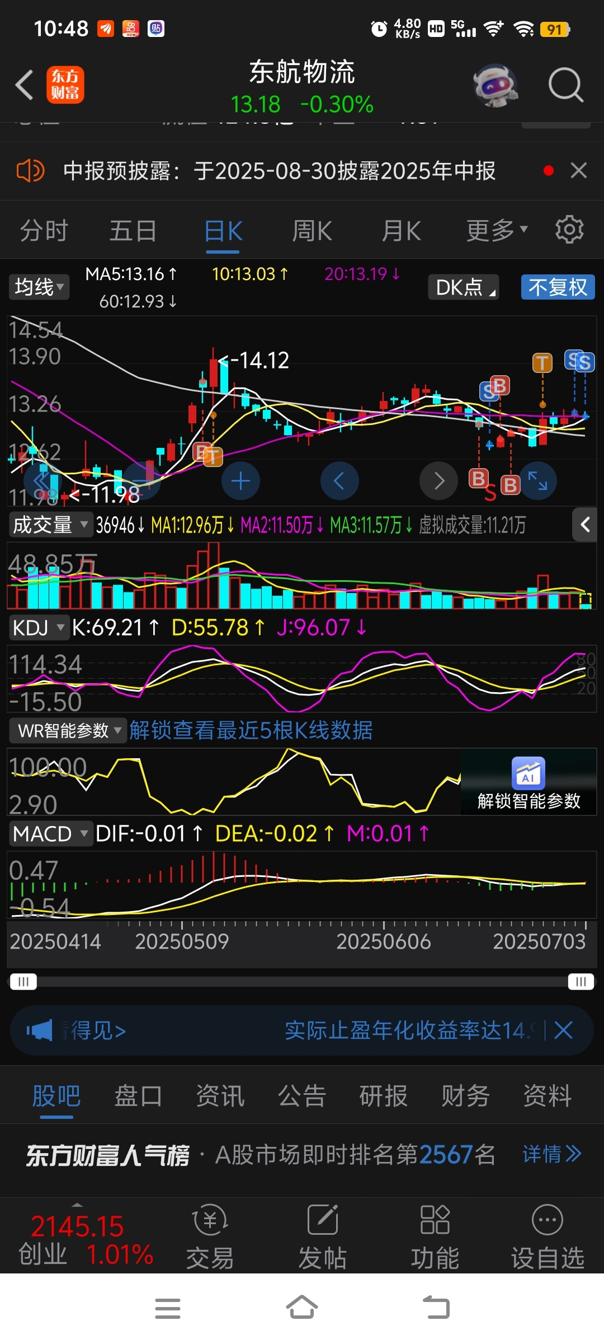This screenshot has height=1344, width=604.
Task: Open the DK点 dropdown
Action: [463, 287]
